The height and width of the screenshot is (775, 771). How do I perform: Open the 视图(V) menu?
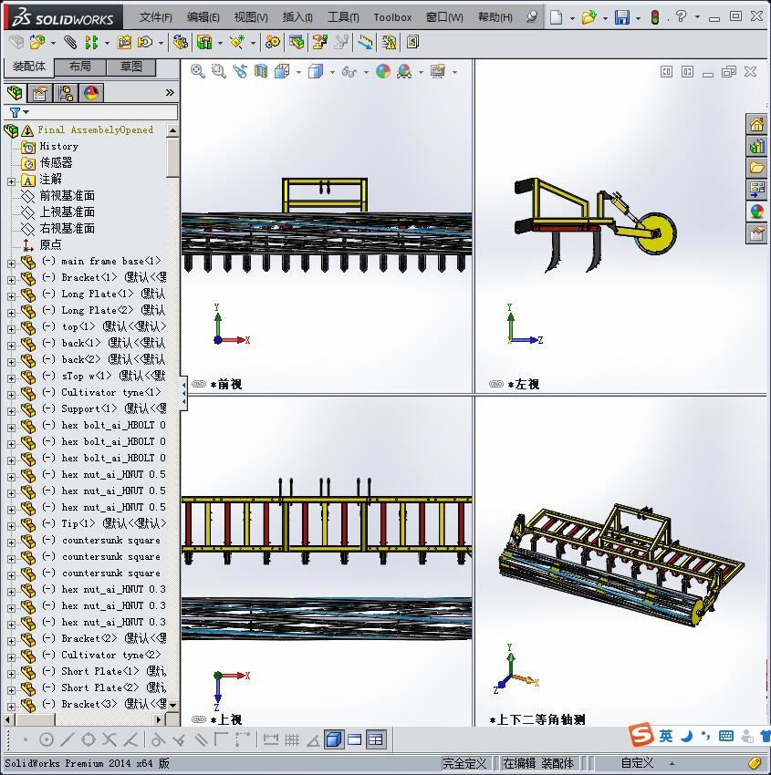[x=251, y=17]
